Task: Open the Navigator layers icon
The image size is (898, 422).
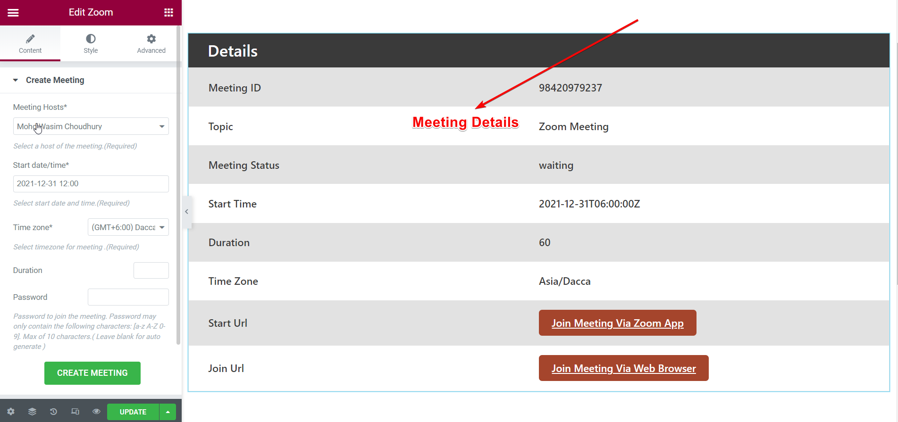Action: click(32, 412)
